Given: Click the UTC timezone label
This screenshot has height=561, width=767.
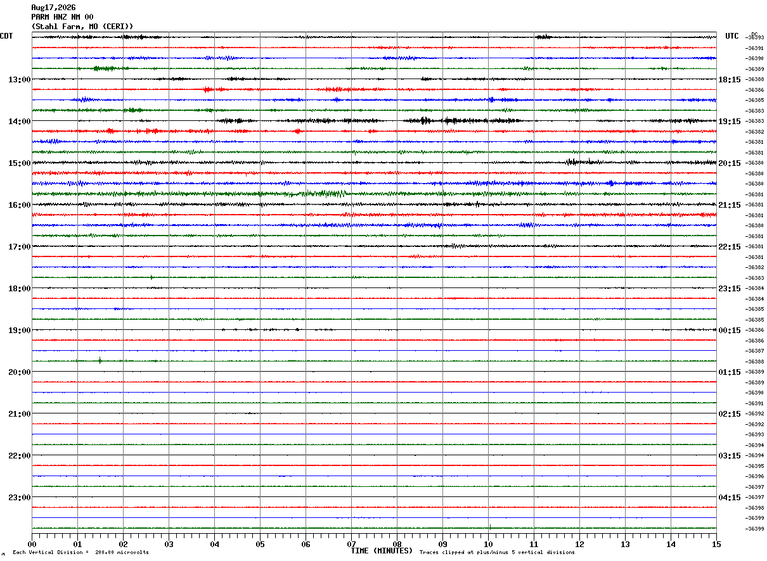Looking at the screenshot, I should click(x=732, y=36).
